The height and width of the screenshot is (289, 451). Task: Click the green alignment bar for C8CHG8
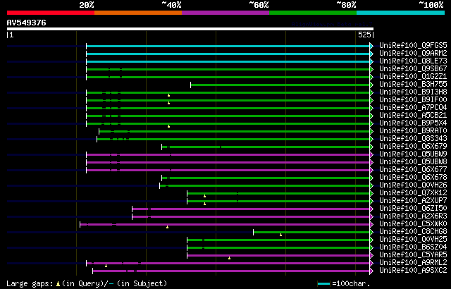click(x=311, y=233)
